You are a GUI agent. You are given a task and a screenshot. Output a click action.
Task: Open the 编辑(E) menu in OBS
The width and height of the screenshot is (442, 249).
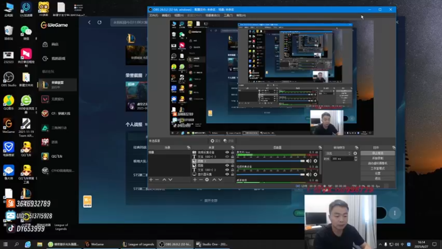166,15
